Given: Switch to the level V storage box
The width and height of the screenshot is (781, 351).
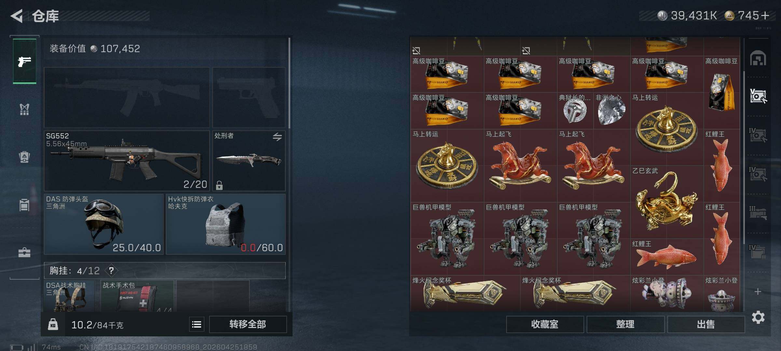Looking at the screenshot, I should (x=758, y=96).
